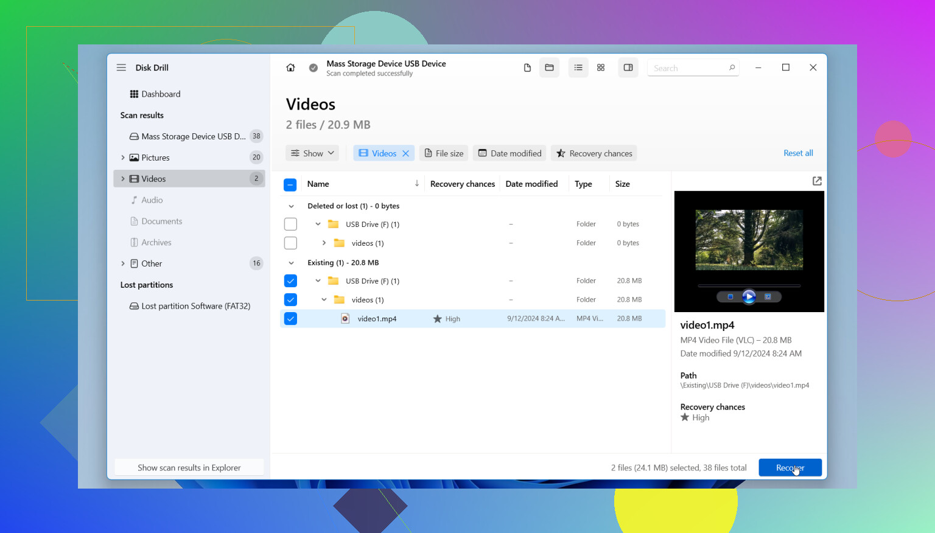Click the search magnifier icon
The width and height of the screenshot is (935, 533).
click(x=732, y=68)
